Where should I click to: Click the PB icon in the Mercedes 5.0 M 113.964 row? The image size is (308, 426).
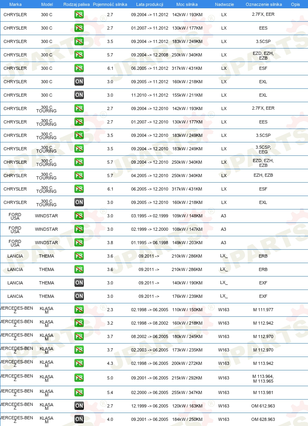(x=79, y=378)
